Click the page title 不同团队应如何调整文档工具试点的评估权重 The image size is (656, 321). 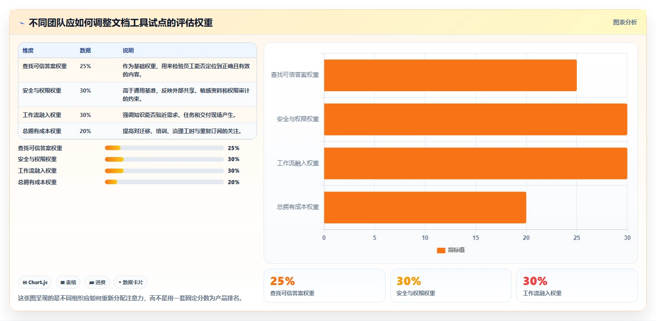[121, 23]
